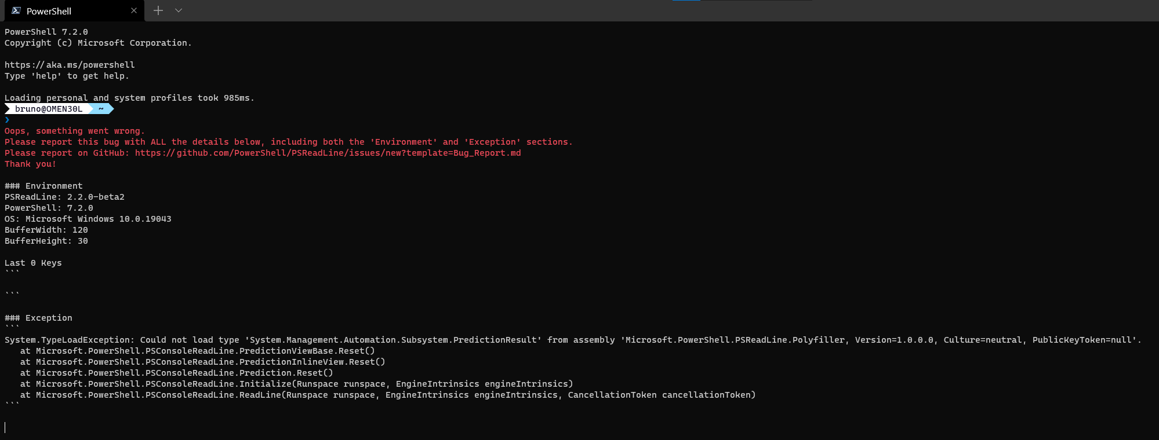This screenshot has height=440, width=1159.
Task: Expand the new tab profile dropdown
Action: pos(179,10)
